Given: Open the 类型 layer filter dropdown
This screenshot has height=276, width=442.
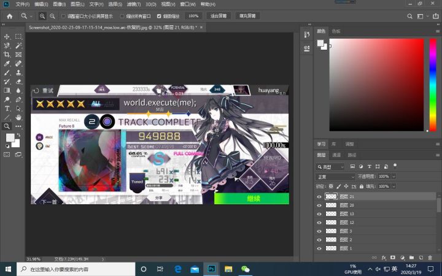Looking at the screenshot, I should pyautogui.click(x=330, y=167).
